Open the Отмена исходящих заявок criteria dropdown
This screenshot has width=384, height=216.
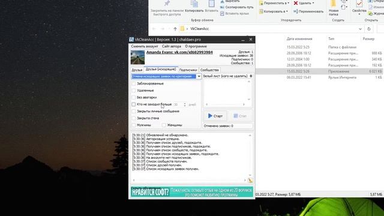[199, 76]
